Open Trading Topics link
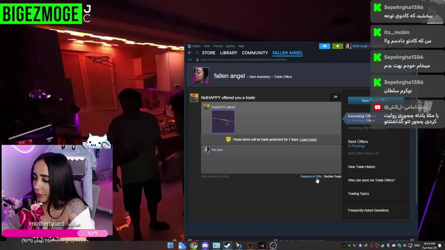445x250 pixels. click(358, 194)
